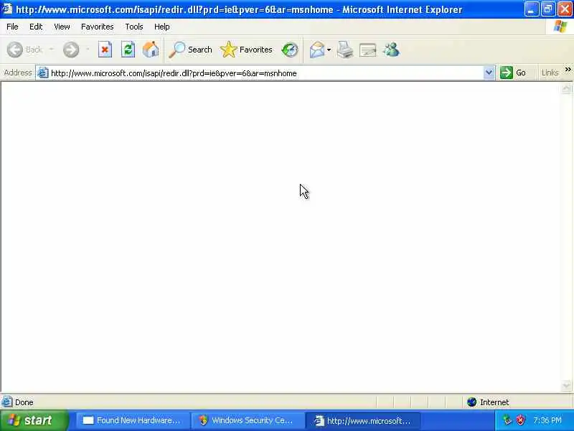Print the current page

(x=345, y=50)
